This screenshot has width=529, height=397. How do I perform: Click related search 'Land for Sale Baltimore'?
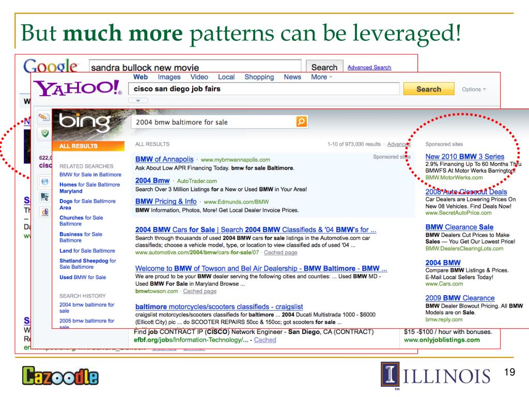point(87,251)
